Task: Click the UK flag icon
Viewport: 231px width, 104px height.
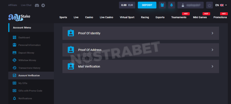Action: 222,5
